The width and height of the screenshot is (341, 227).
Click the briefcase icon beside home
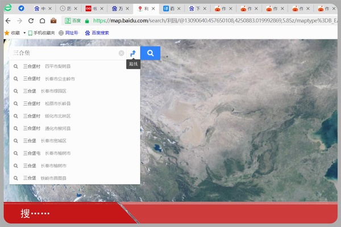(53, 20)
